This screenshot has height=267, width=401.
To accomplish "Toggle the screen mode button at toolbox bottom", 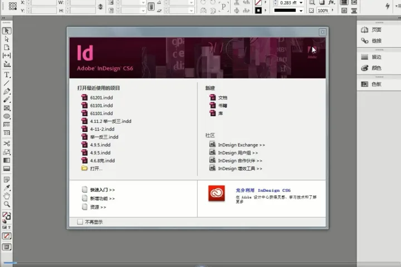I will point(7,247).
